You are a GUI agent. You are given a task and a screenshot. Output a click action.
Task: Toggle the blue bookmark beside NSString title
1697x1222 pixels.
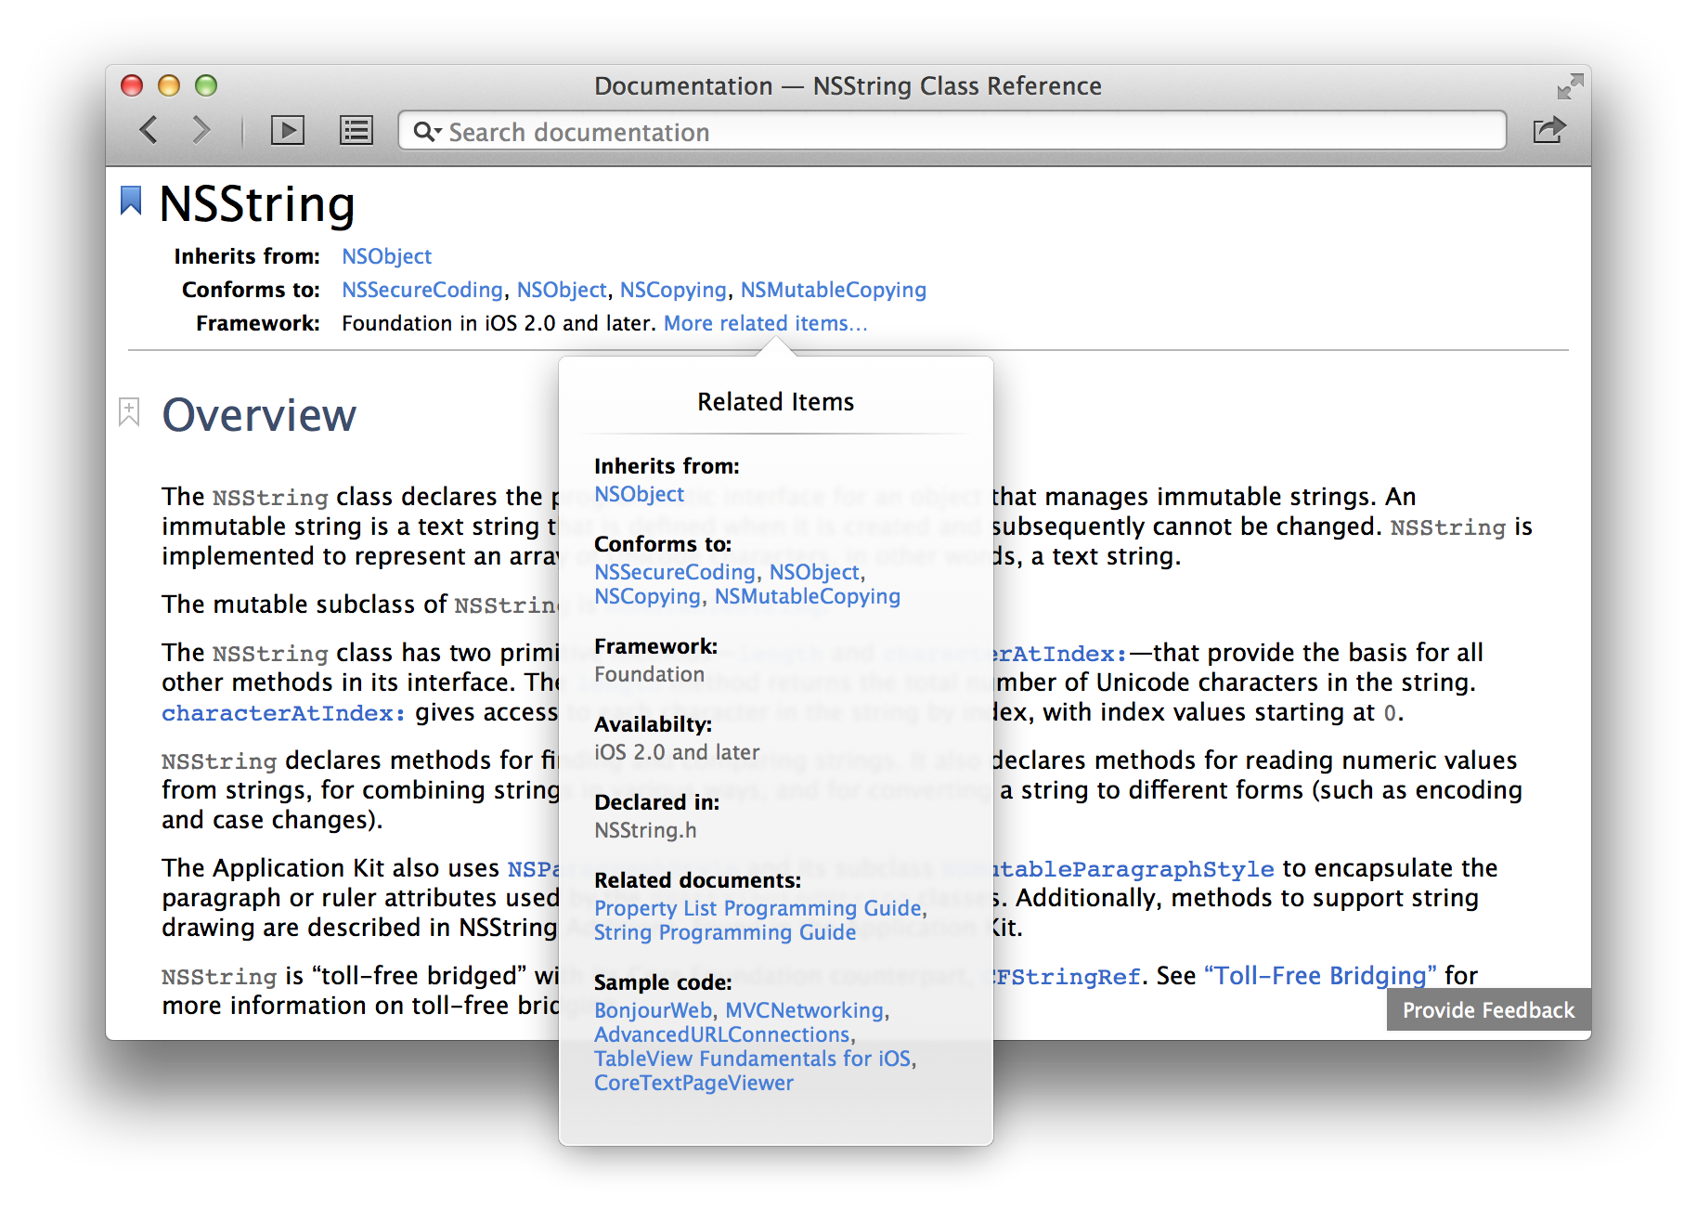(131, 201)
